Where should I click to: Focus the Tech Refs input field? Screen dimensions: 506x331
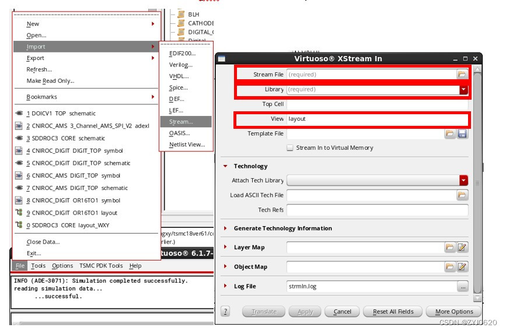coord(377,210)
